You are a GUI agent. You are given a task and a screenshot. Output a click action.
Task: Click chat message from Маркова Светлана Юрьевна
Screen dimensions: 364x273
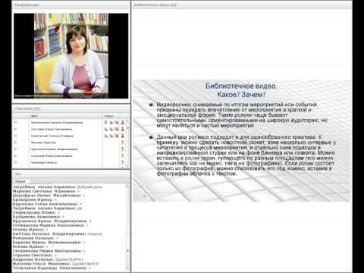click(46, 191)
